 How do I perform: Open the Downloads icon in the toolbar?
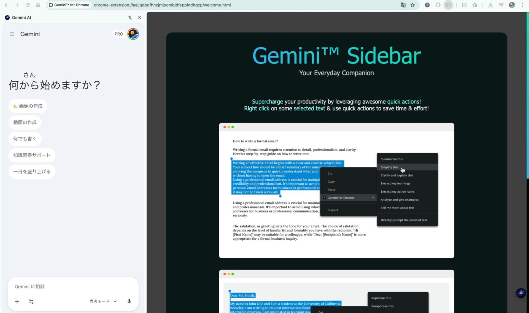(491, 5)
